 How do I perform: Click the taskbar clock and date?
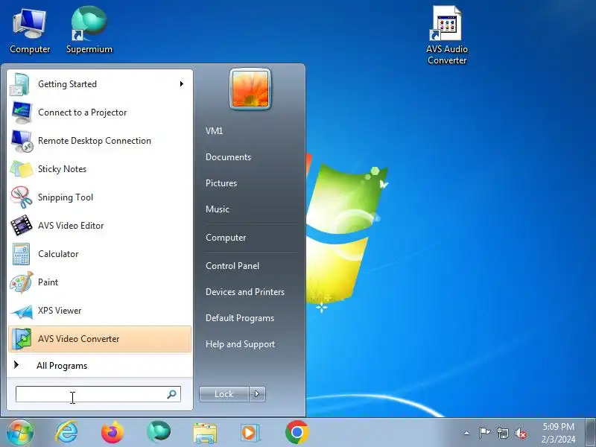coord(558,433)
